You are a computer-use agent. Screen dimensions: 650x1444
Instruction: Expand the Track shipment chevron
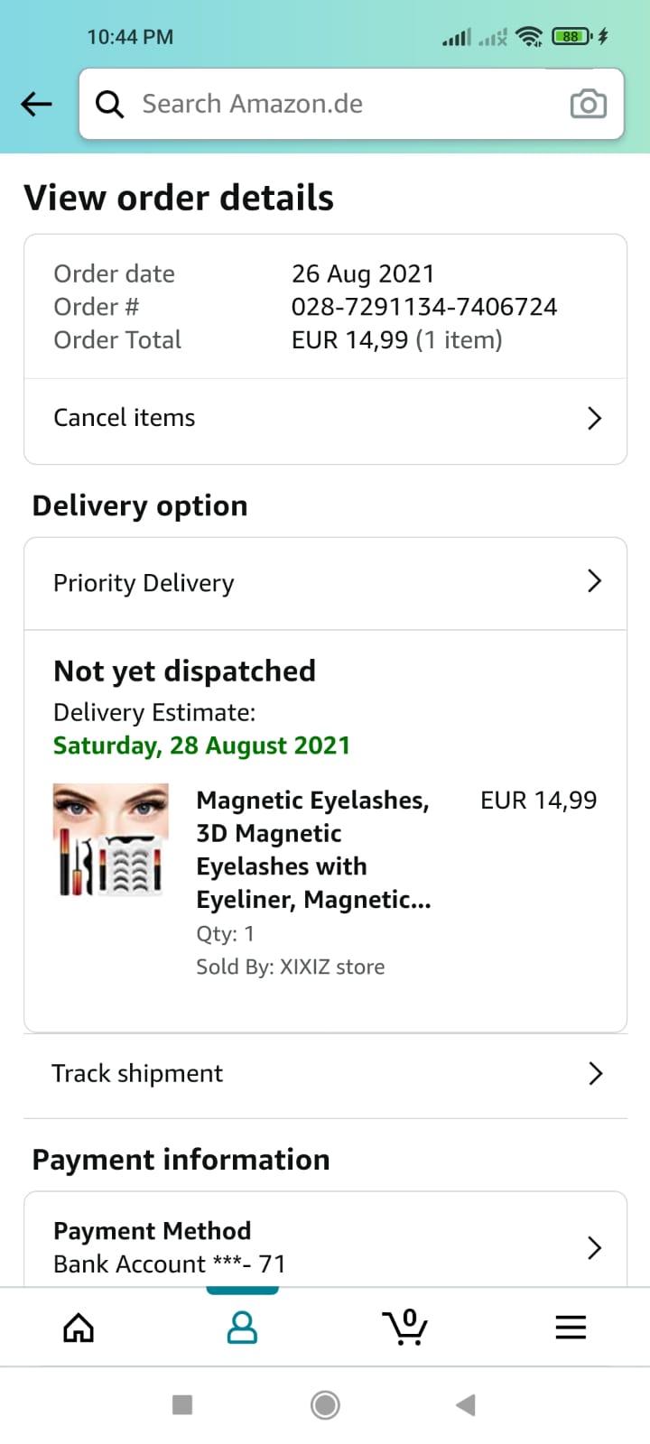595,1073
